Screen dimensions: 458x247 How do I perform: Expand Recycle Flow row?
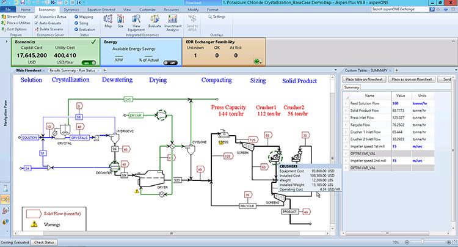tap(346, 125)
